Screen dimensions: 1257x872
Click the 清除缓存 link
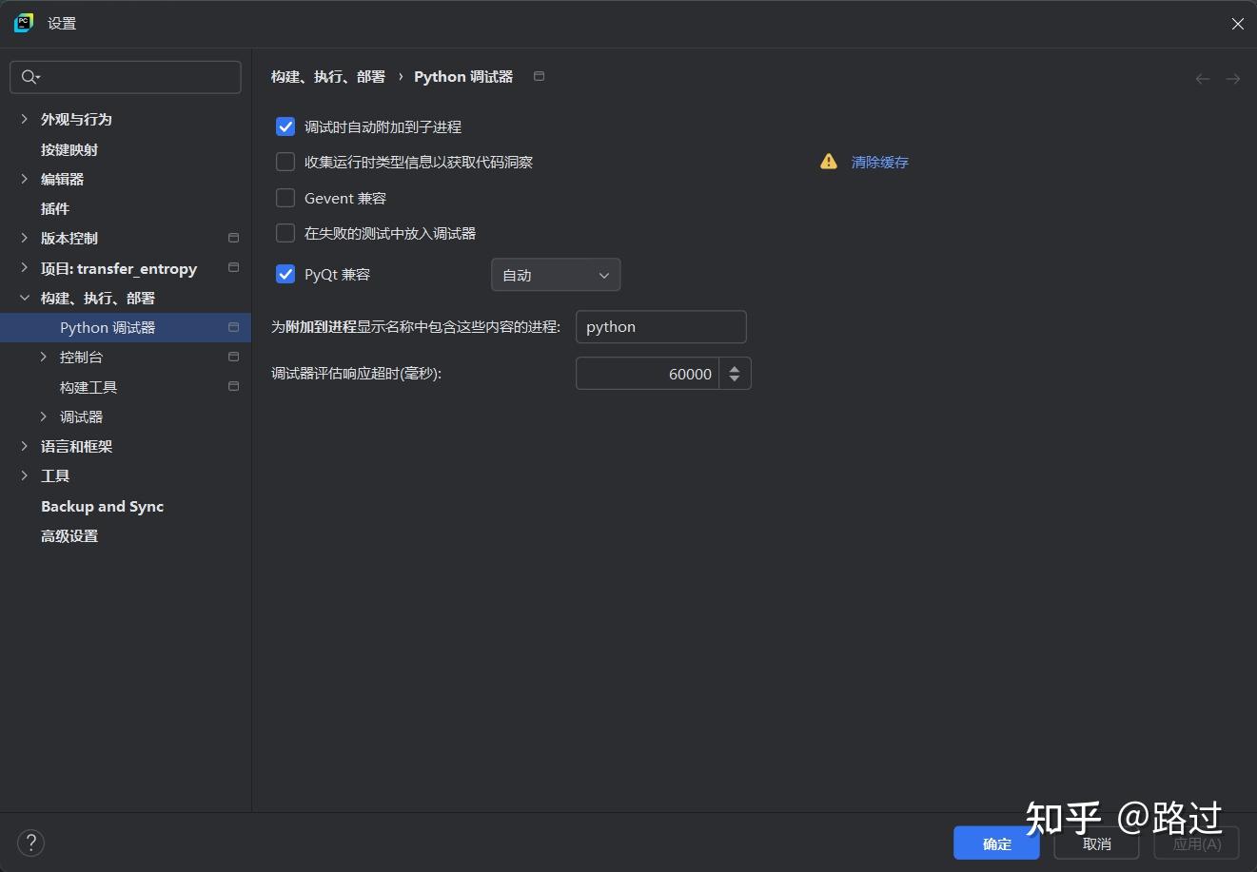[x=880, y=162]
